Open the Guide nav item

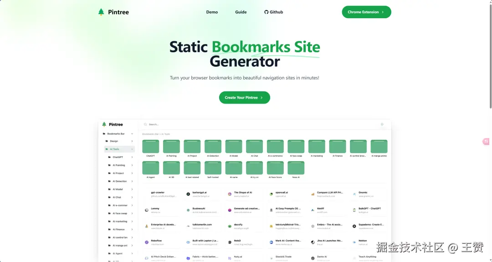click(241, 12)
